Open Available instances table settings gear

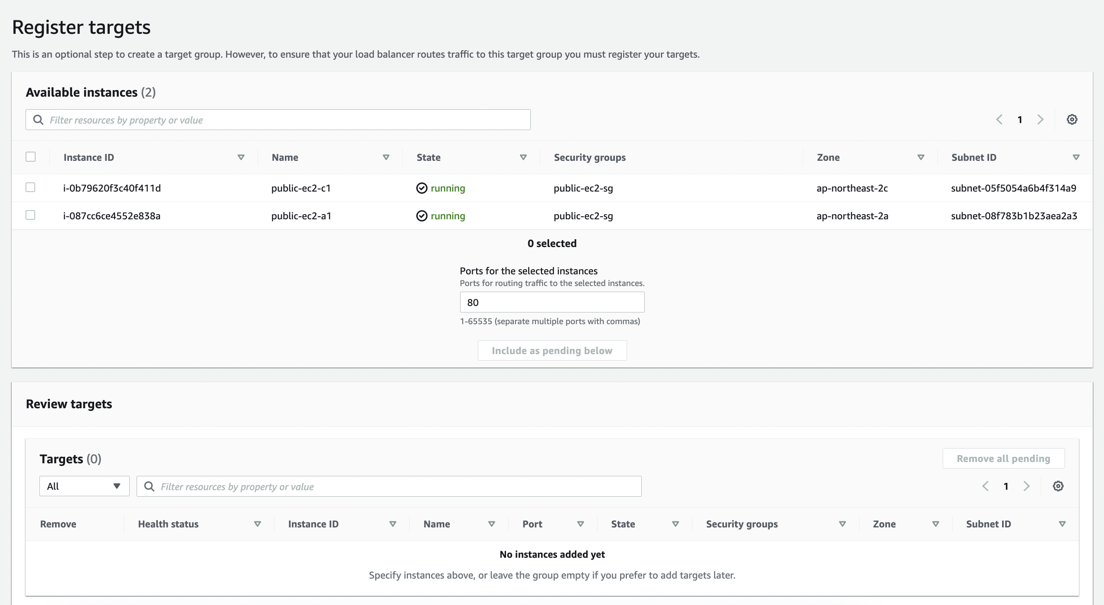pos(1071,120)
